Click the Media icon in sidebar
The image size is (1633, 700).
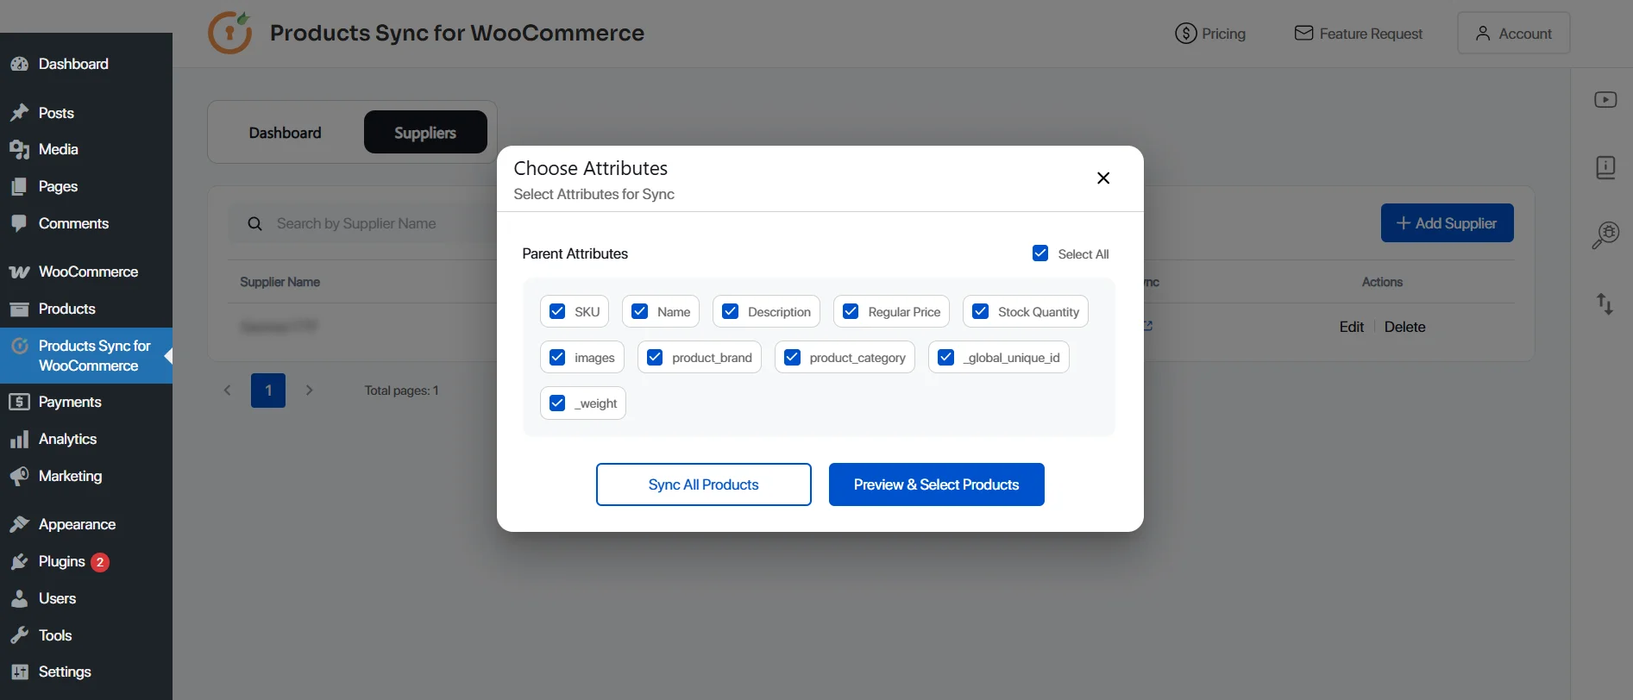(19, 149)
